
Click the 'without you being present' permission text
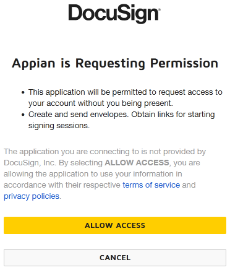[126, 103]
